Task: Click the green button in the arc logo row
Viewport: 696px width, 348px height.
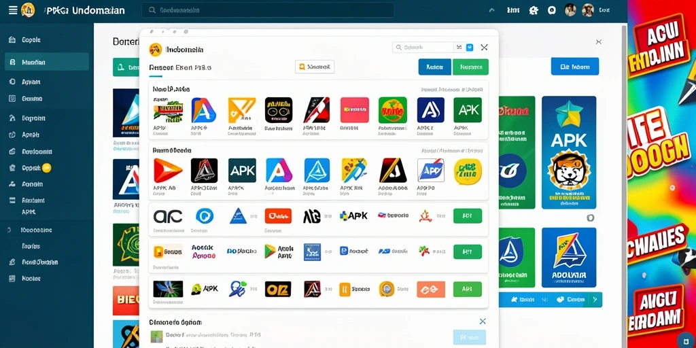Action: 468,216
